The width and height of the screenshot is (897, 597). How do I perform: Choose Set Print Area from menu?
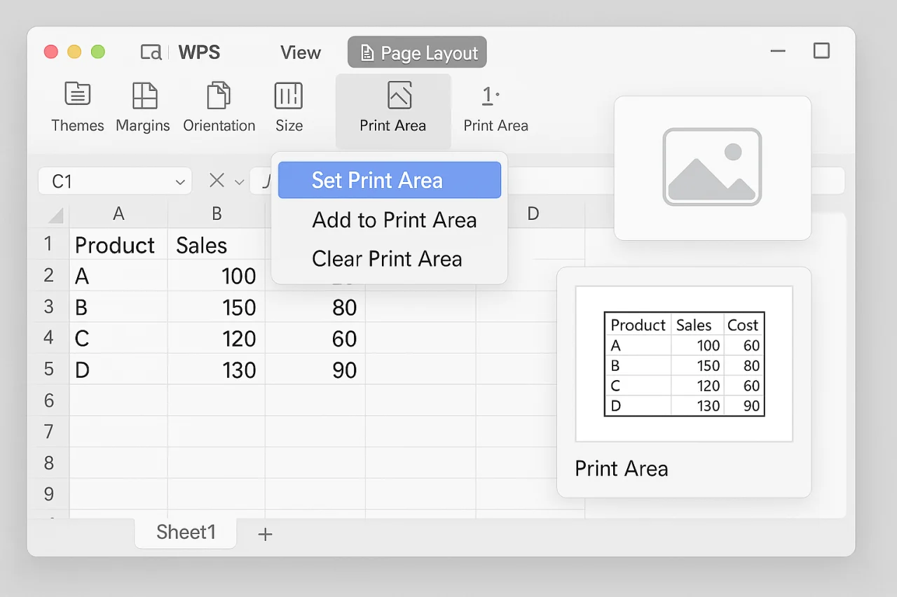pos(389,181)
